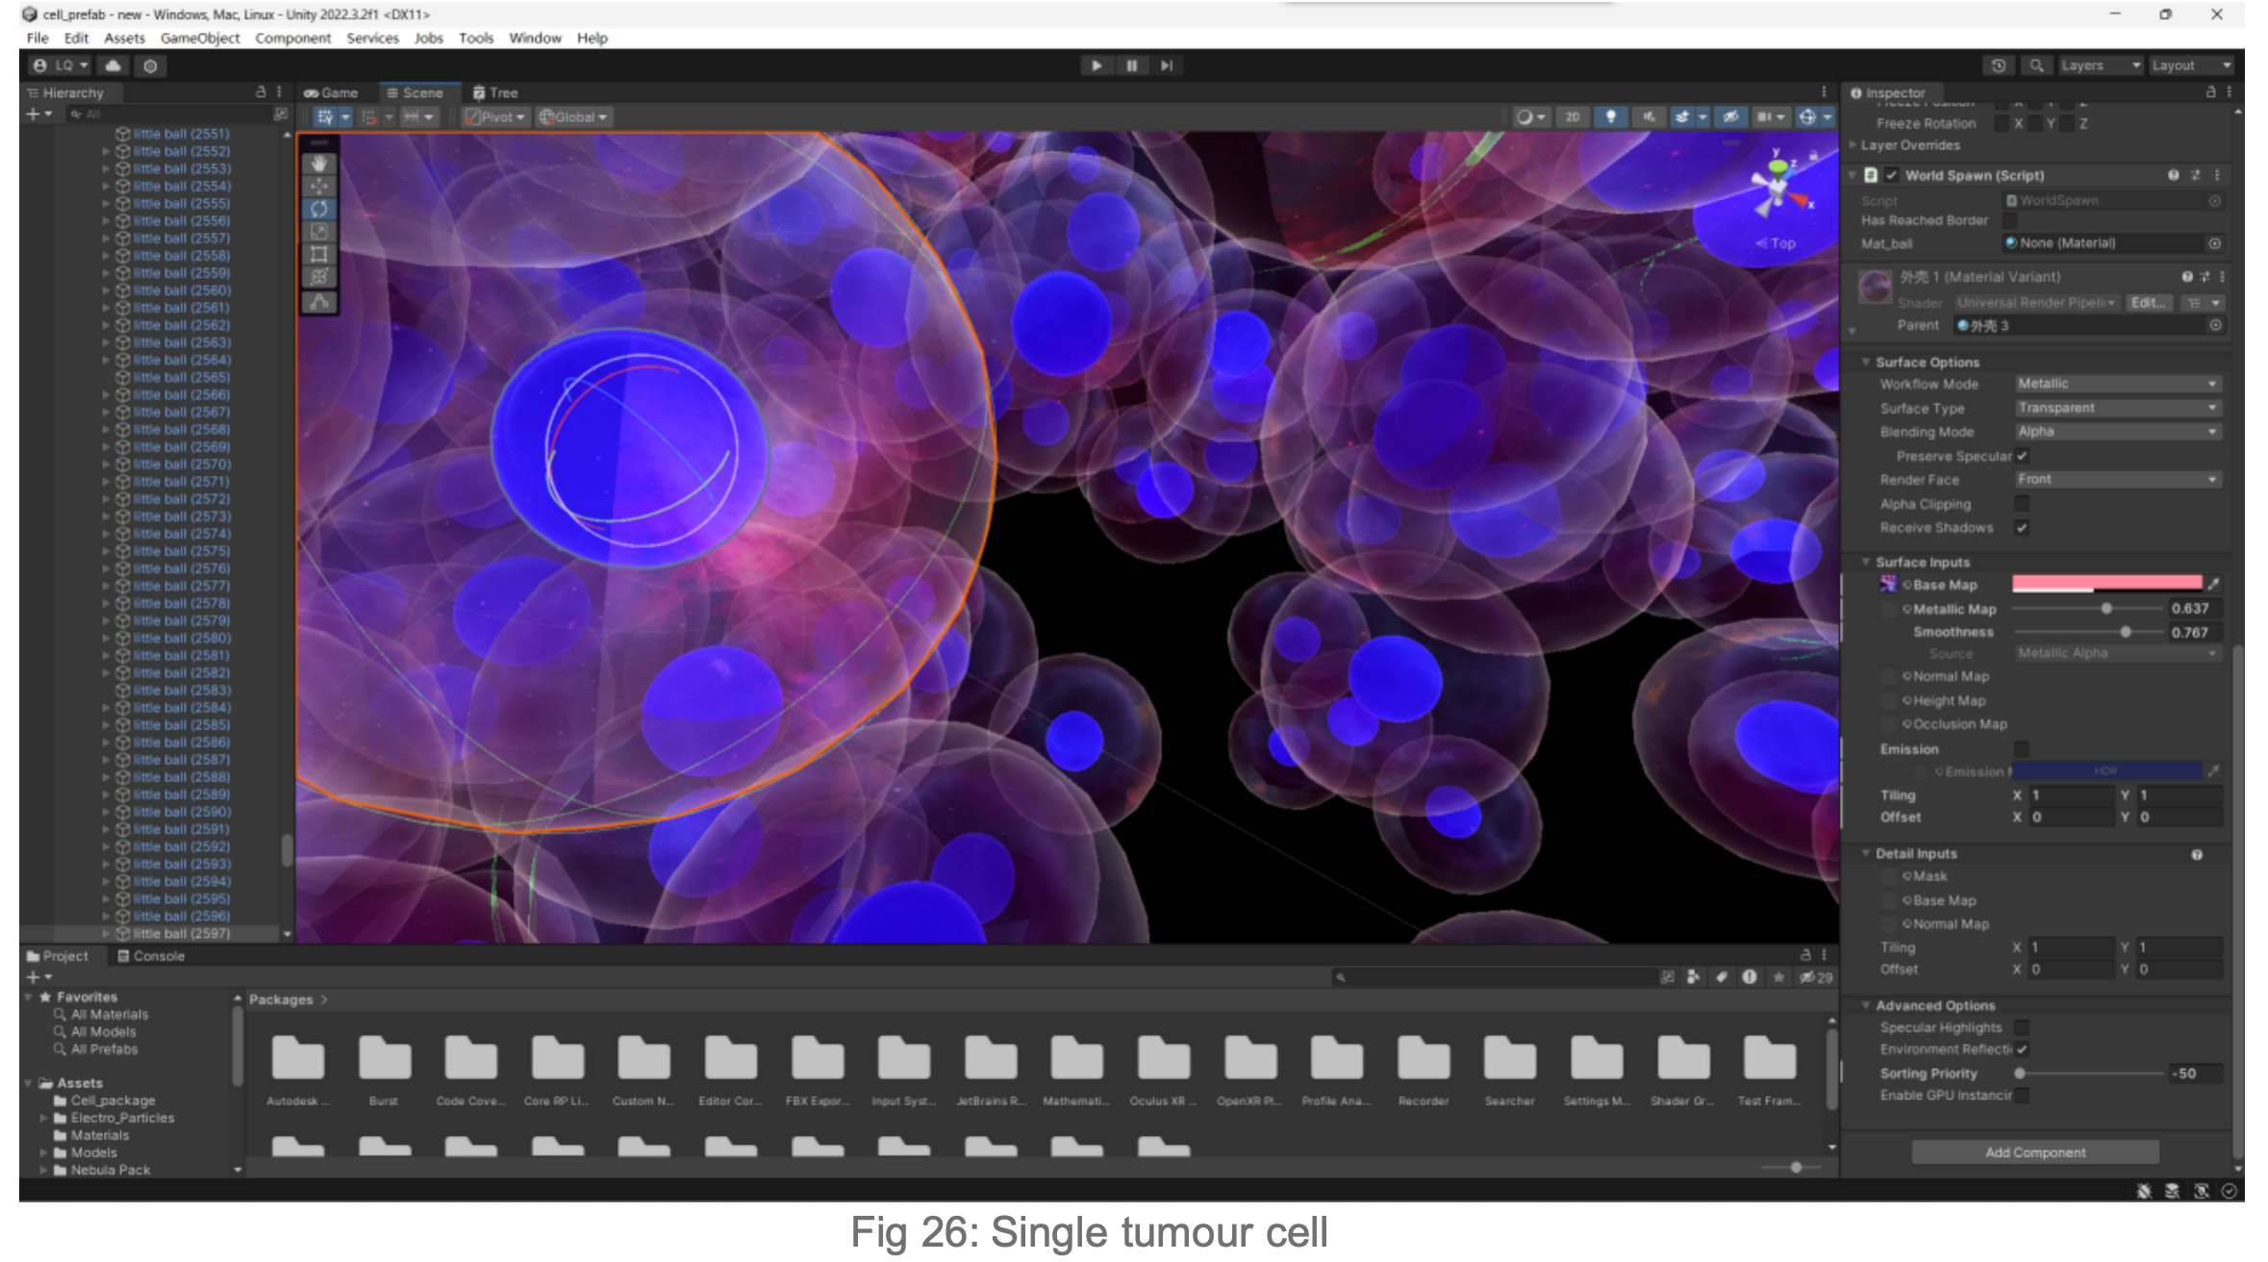Screen dimensions: 2268x1262
Task: Uncheck Receive Shadows checkbox
Action: [2022, 527]
